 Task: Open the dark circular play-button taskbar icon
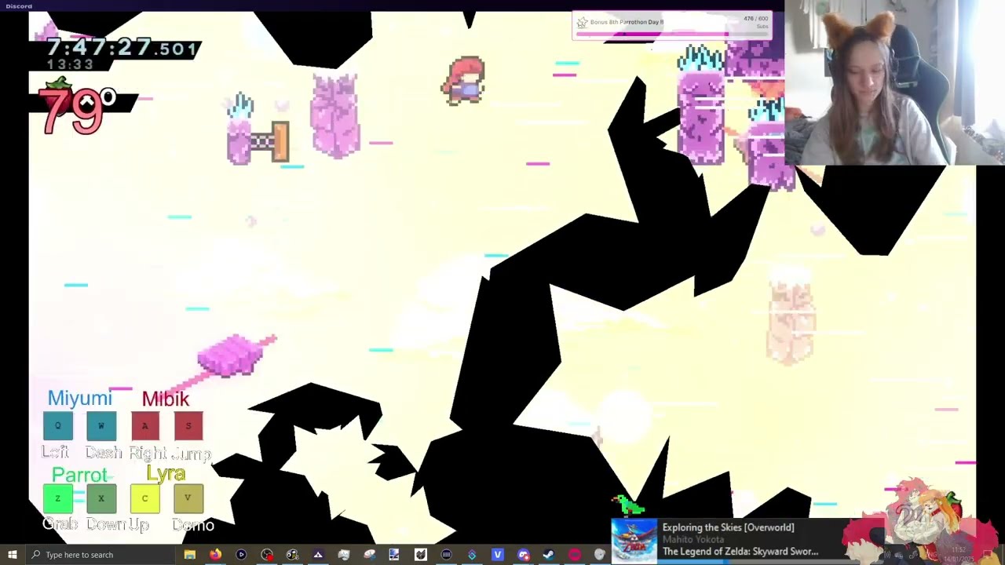[x=241, y=555]
